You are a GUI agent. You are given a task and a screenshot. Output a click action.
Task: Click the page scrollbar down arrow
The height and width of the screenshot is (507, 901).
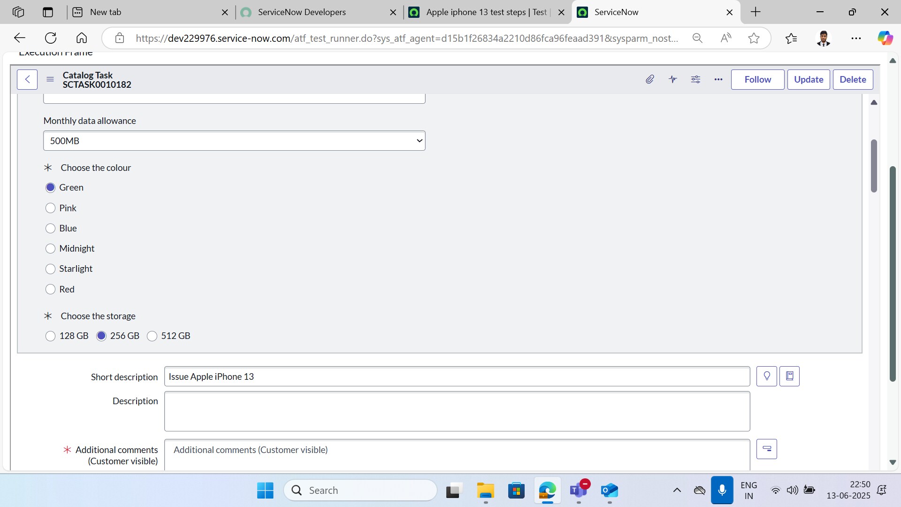(893, 462)
